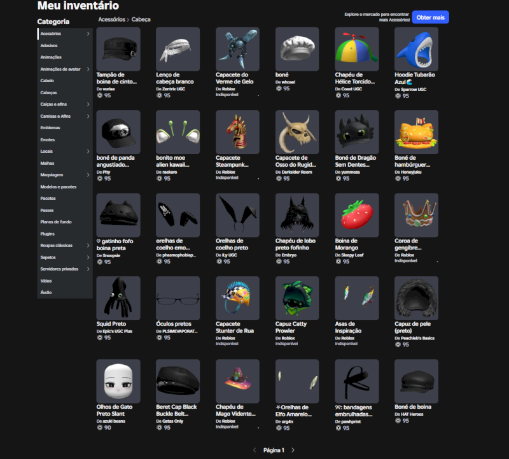Select the Áudio category

pyautogui.click(x=65, y=292)
